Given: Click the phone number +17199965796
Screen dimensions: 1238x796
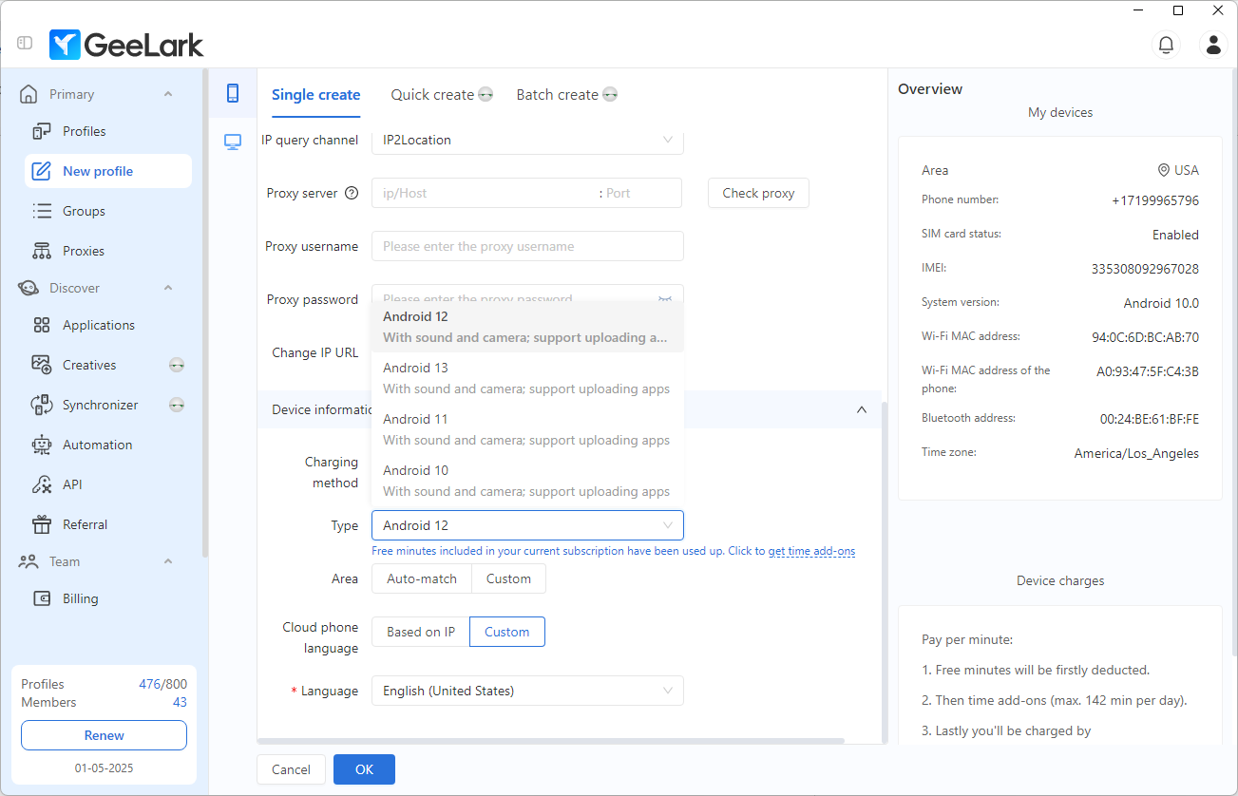Looking at the screenshot, I should click(x=1155, y=200).
